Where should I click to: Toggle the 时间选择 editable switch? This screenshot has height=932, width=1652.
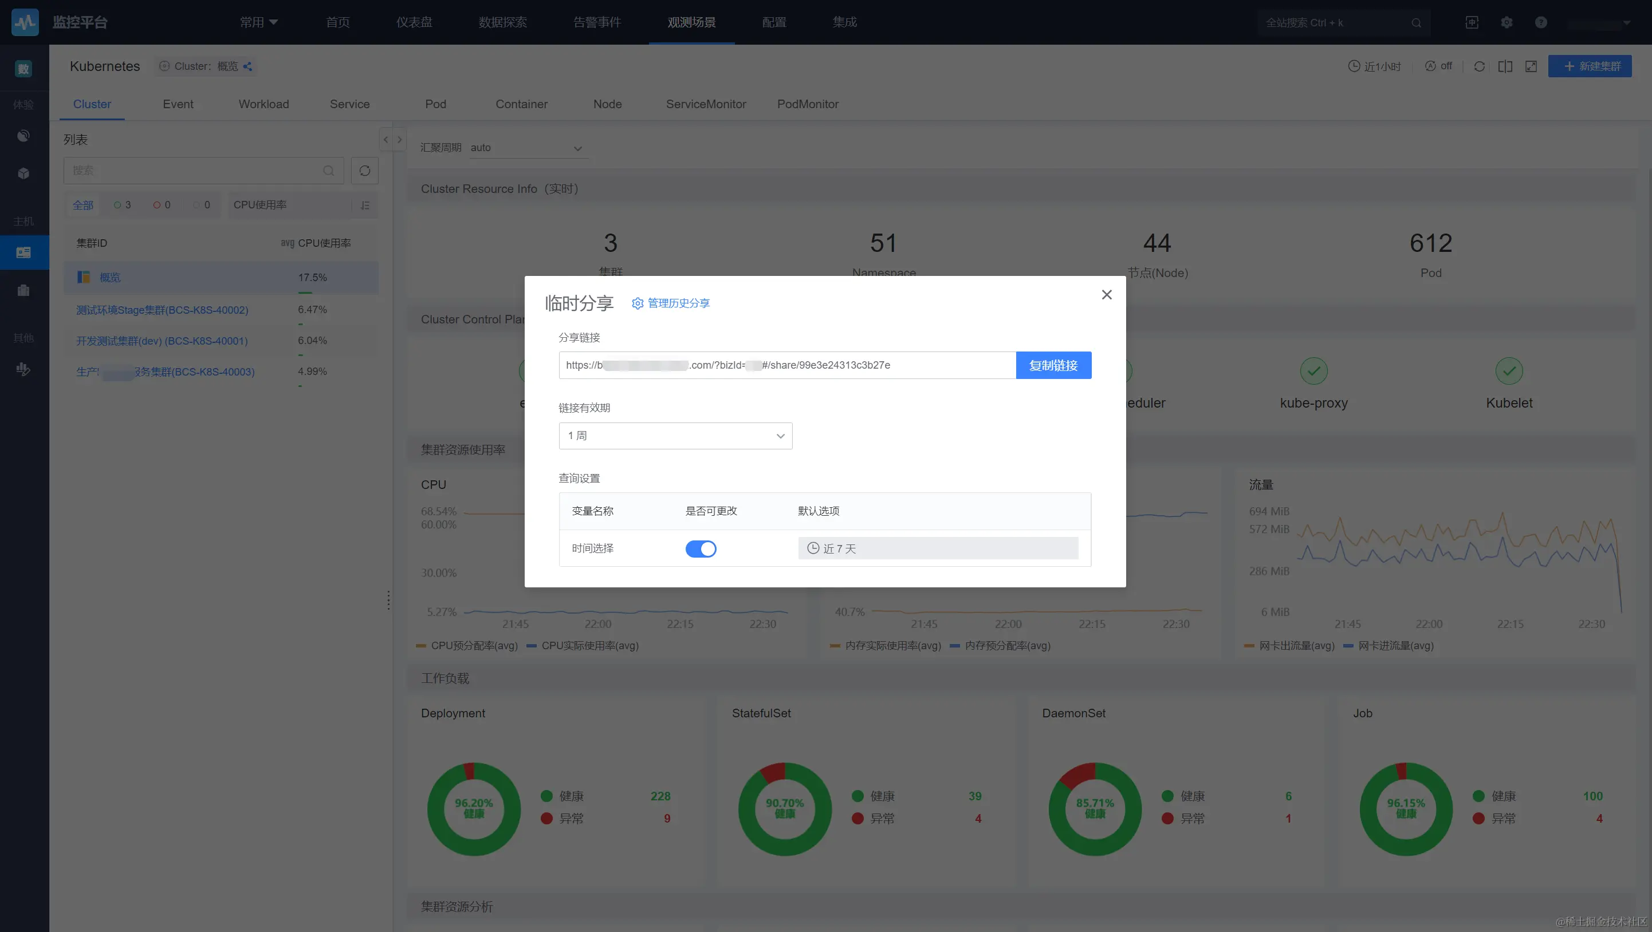click(701, 548)
